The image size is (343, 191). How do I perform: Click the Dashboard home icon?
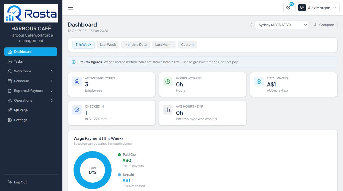10,52
